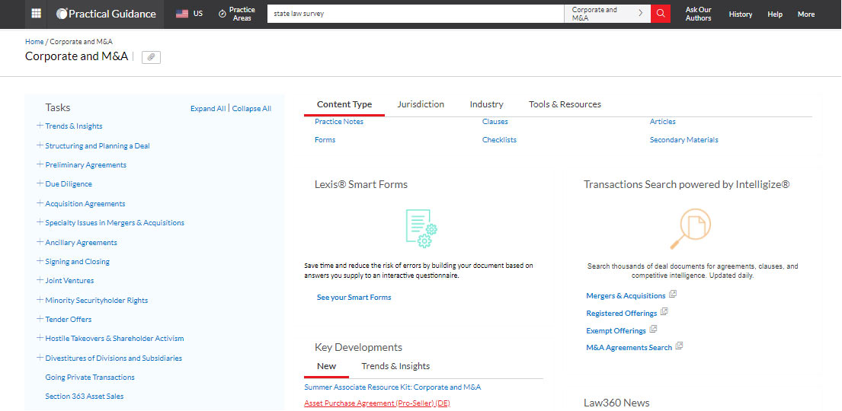Expand the Signing and Closing task
The height and width of the screenshot is (411, 842).
click(40, 261)
